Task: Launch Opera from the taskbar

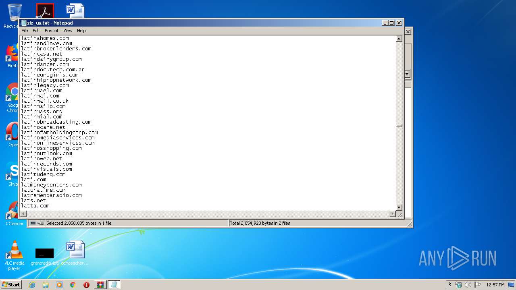Action: [86, 285]
